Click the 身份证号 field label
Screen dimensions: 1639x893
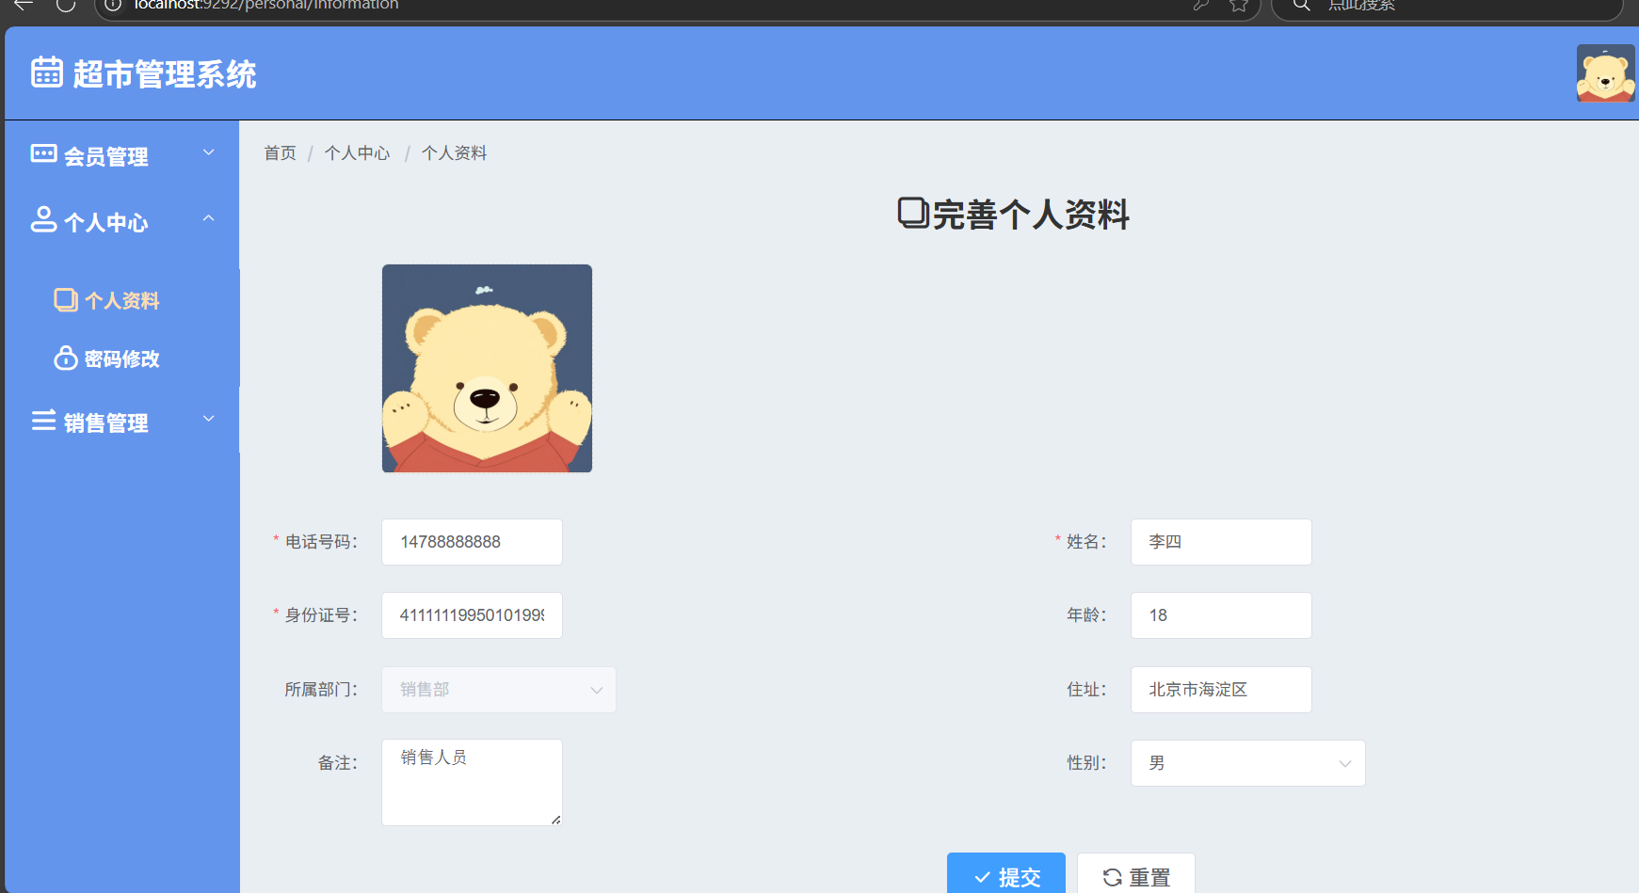[x=321, y=615]
